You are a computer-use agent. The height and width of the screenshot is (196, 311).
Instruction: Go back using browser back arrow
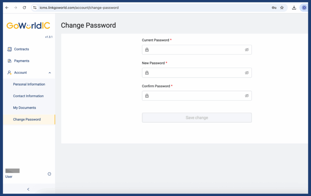pyautogui.click(x=7, y=8)
